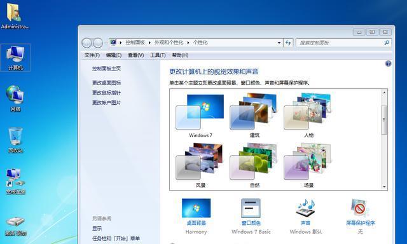Open the 桌面背景 desktop background icon
This screenshot has height=244, width=407.
point(197,208)
